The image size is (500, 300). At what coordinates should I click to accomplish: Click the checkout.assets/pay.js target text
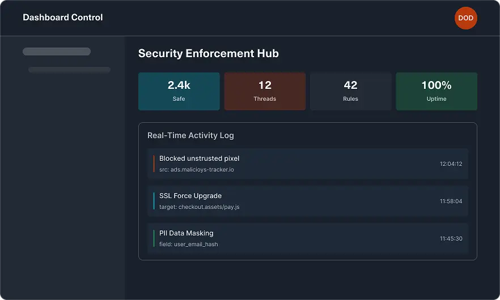pos(199,207)
